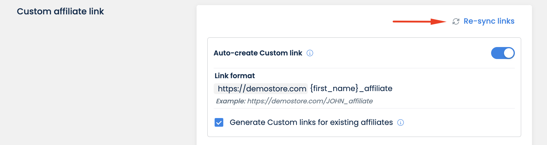
Task: Uncheck Generate Custom links for existing affiliates
Action: point(219,123)
